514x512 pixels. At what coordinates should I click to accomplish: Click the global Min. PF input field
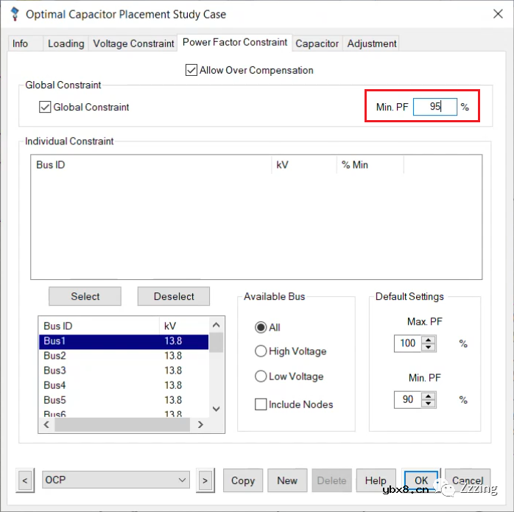434,107
